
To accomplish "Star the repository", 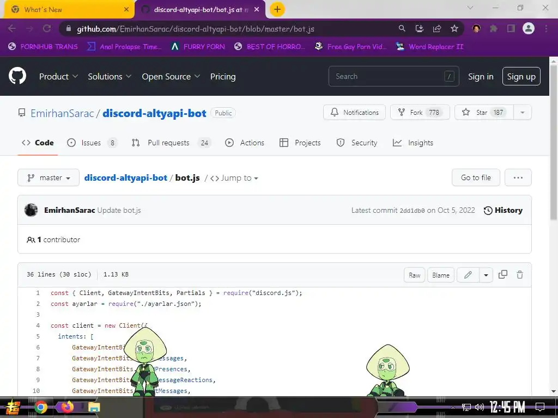I will (x=484, y=112).
